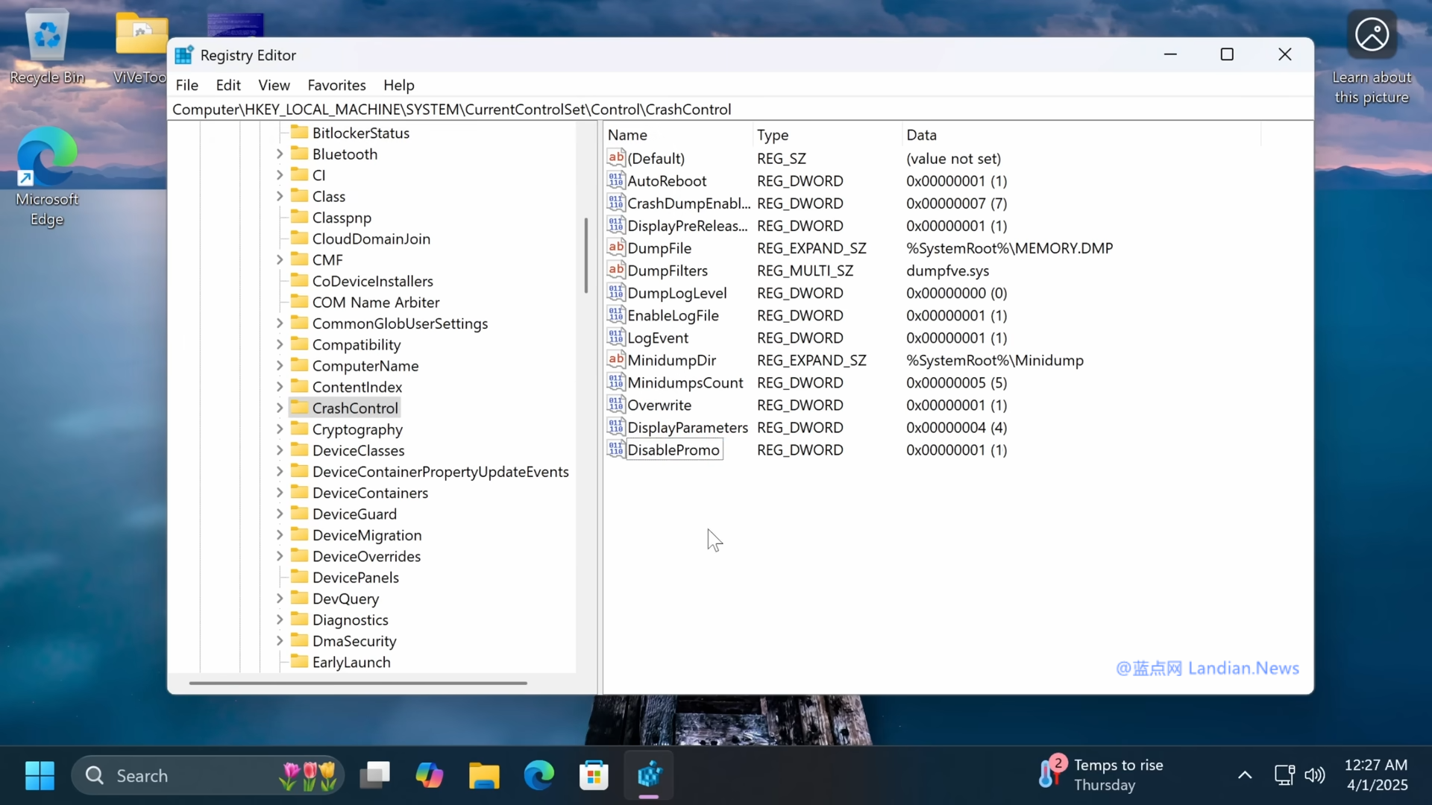Viewport: 1432px width, 805px height.
Task: Click the taskbar clock and date
Action: click(x=1376, y=775)
